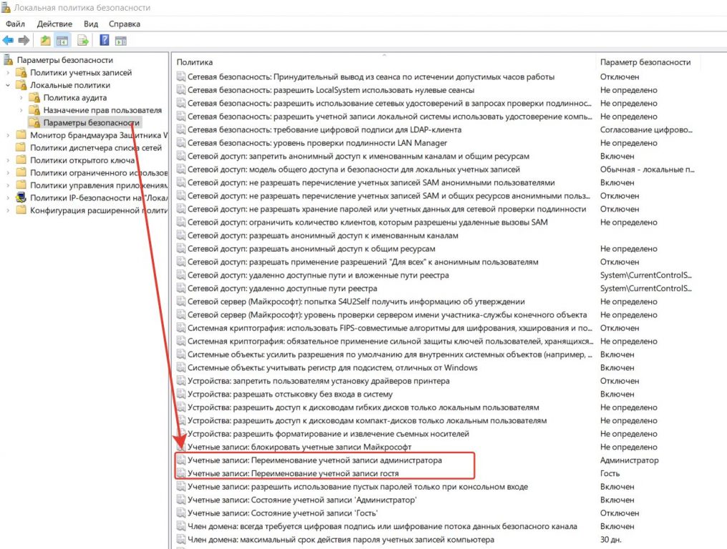Image resolution: width=727 pixels, height=549 pixels.
Task: Open the Файл menu
Action: pos(15,24)
